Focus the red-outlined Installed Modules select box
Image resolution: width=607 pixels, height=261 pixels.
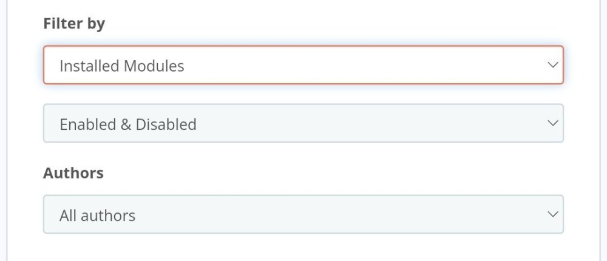point(303,65)
